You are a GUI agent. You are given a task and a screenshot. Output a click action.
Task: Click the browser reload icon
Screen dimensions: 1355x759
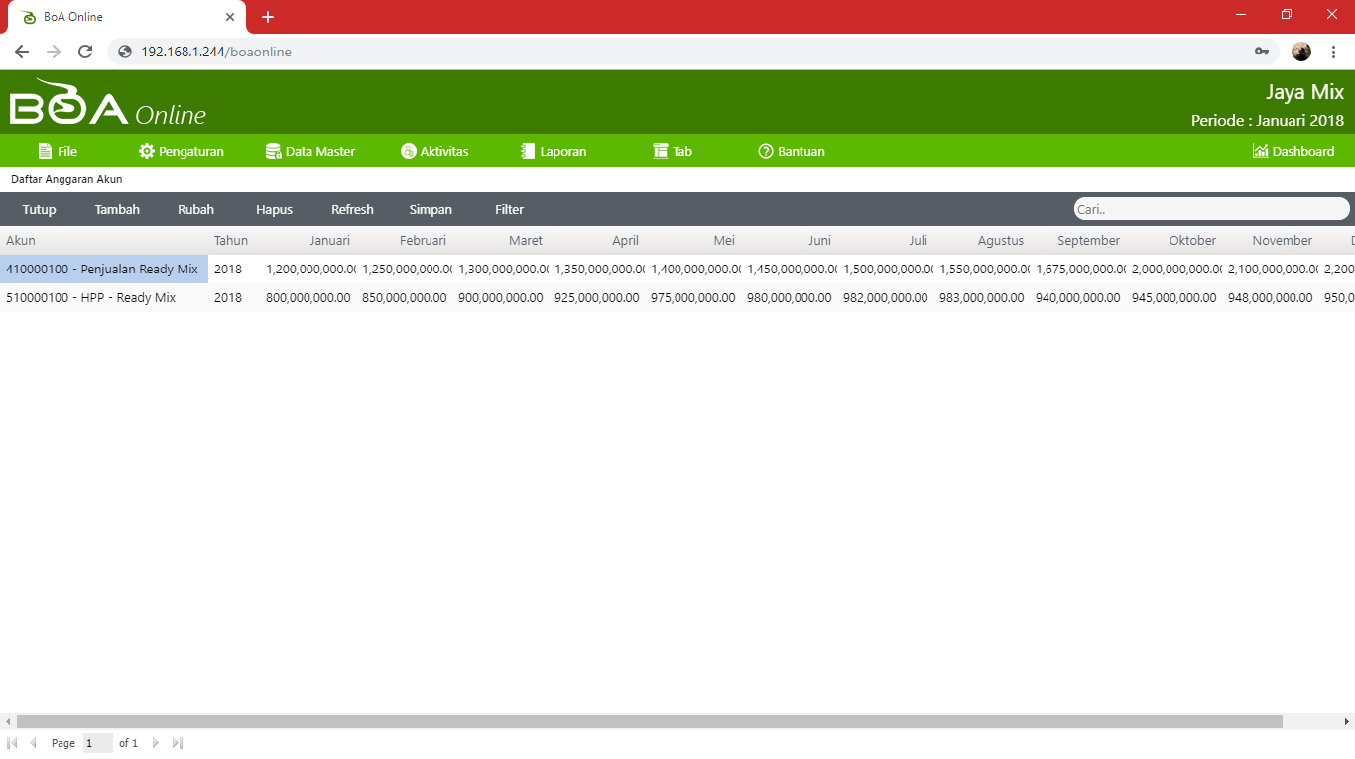click(x=85, y=52)
